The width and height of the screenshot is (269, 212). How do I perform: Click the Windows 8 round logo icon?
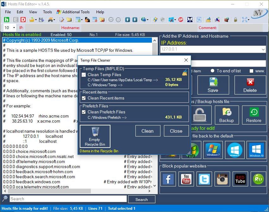coord(235,150)
